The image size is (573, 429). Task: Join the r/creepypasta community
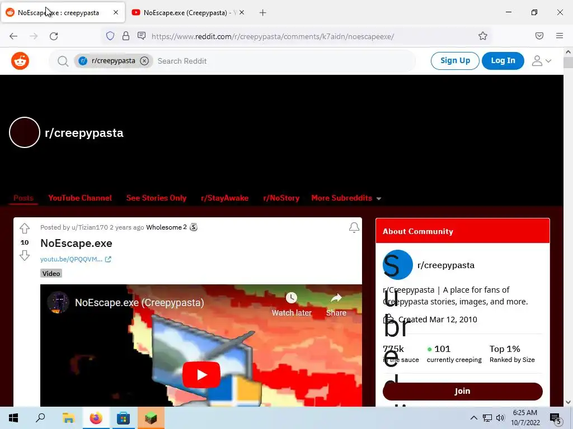point(462,391)
